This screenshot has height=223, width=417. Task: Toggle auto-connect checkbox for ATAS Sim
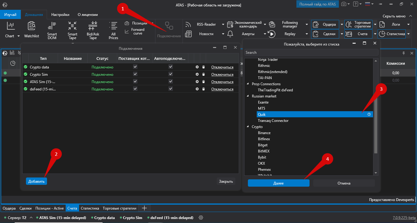tap(171, 81)
